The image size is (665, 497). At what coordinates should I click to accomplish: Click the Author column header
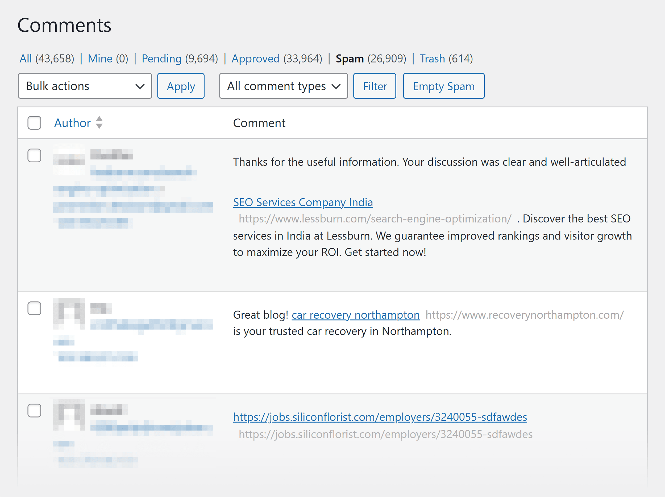pyautogui.click(x=72, y=123)
